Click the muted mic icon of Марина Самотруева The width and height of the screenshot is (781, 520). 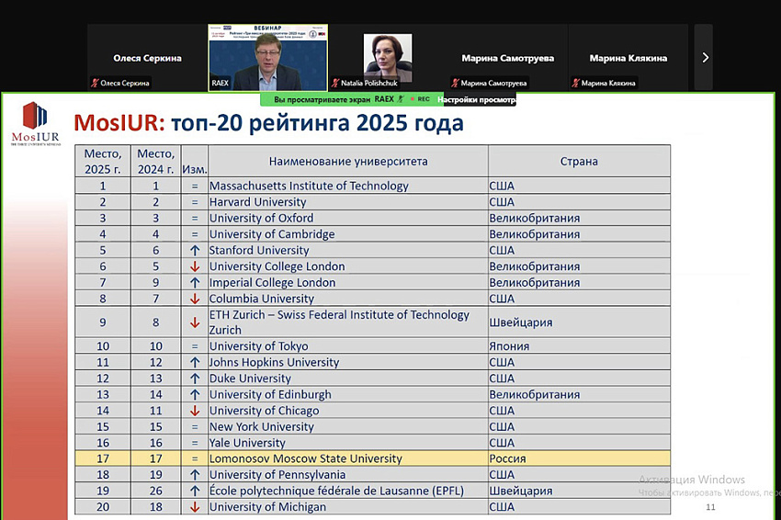coord(456,84)
